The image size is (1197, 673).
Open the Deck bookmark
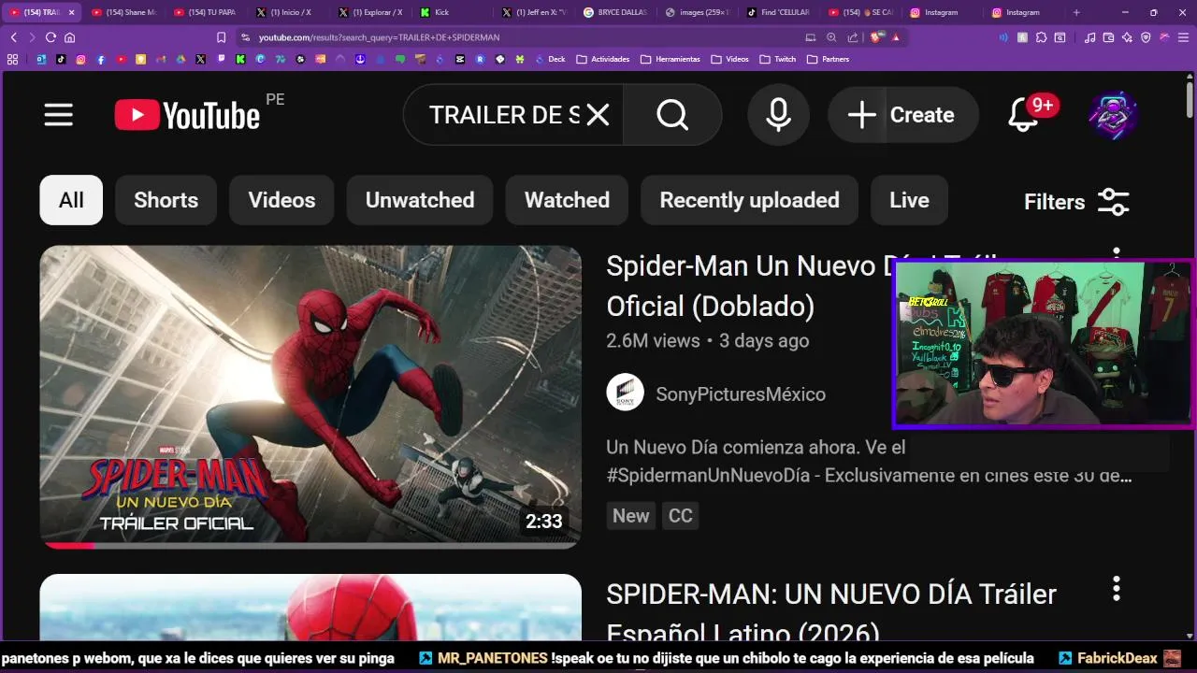tap(550, 59)
